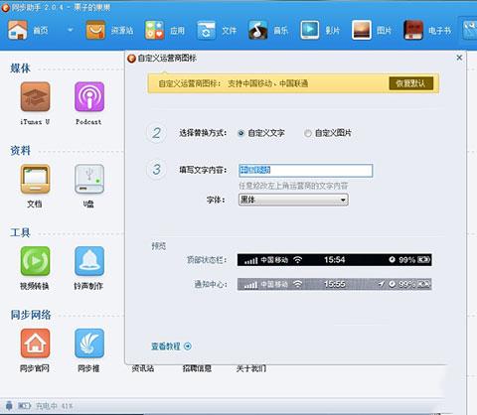
Task: Open the U盘 USB drive icon
Action: (x=89, y=179)
